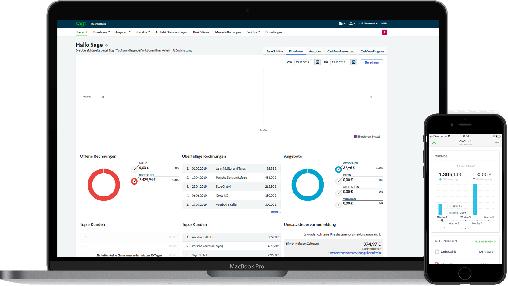Viewport: 508px width, 286px height.
Task: Click the red Überfällig gauge icon
Action: pos(134,181)
